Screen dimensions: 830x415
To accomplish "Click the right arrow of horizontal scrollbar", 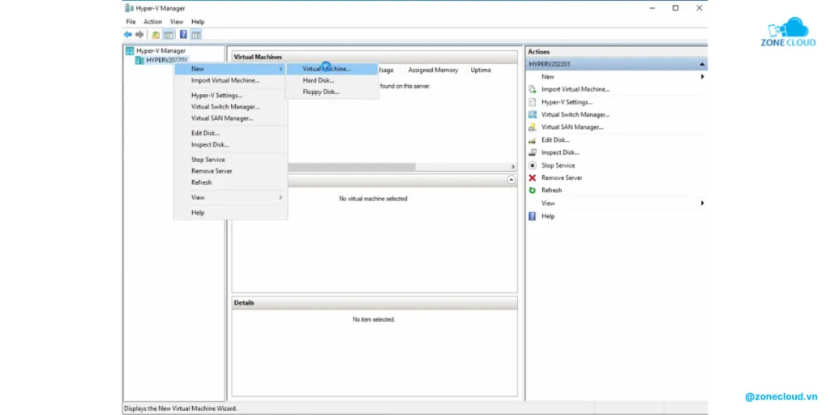I will click(x=512, y=167).
